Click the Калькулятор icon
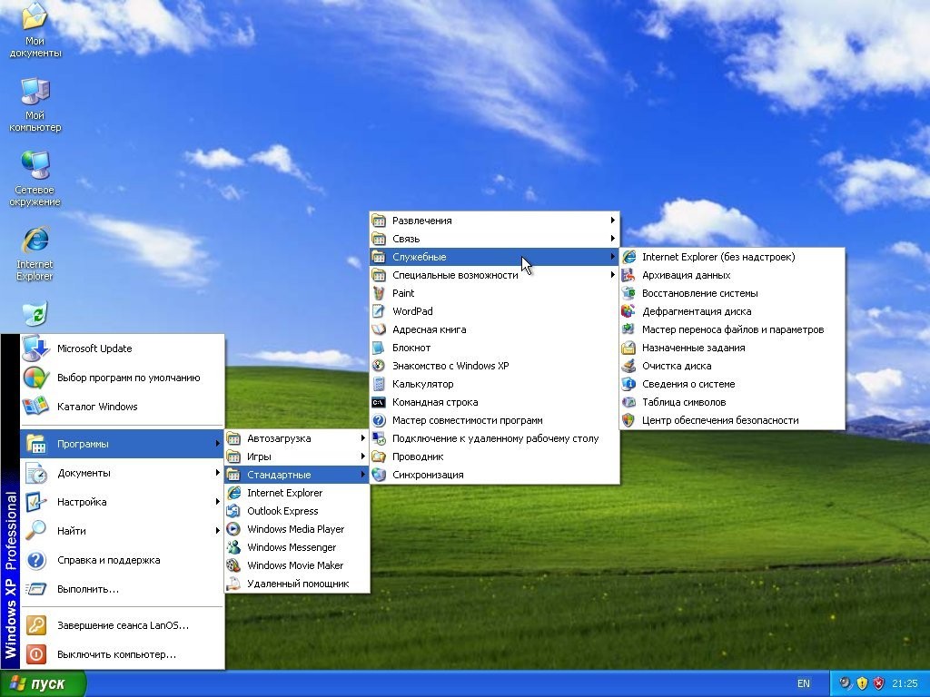The image size is (930, 697). (379, 384)
